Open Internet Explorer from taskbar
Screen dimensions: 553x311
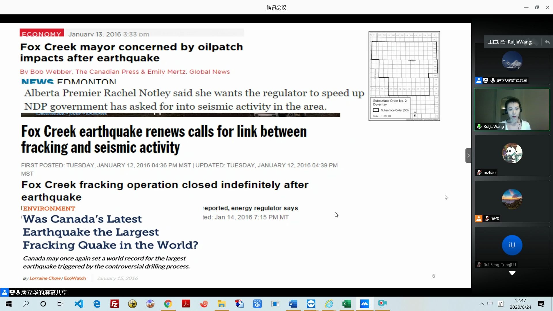click(329, 304)
